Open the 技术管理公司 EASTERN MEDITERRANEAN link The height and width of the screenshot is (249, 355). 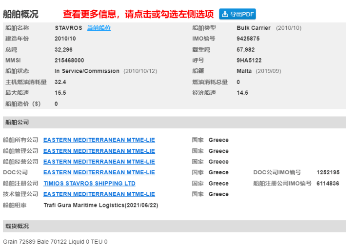[99, 194]
